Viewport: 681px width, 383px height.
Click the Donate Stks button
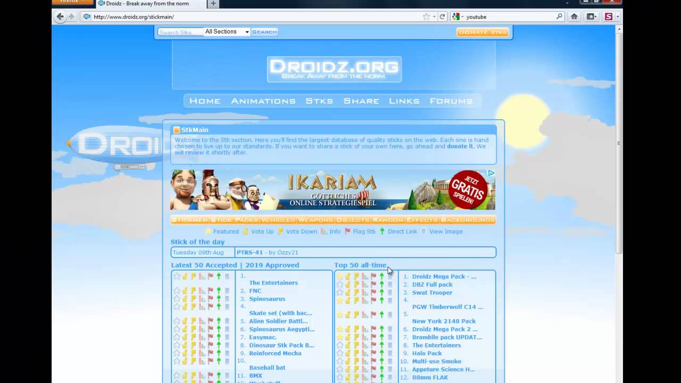(483, 32)
